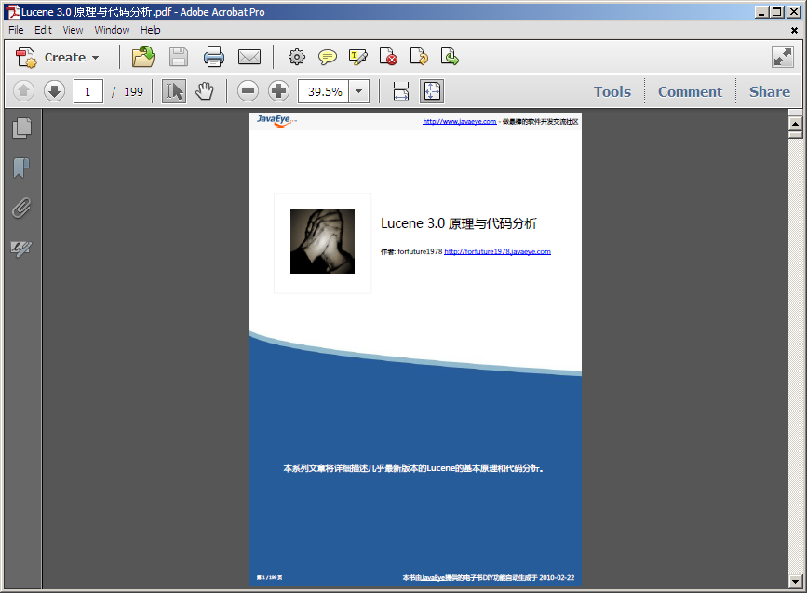Open the settings gear icon
This screenshot has height=593, width=807.
[296, 57]
